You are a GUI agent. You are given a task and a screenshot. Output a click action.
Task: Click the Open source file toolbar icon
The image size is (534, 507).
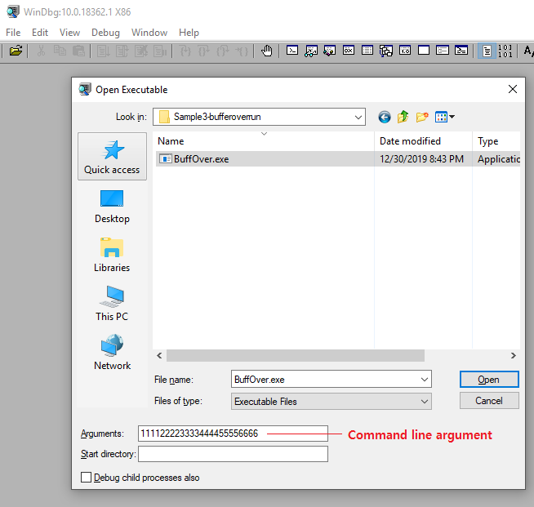pos(16,51)
